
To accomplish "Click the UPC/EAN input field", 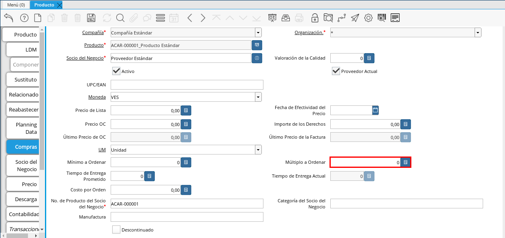I will point(187,85).
